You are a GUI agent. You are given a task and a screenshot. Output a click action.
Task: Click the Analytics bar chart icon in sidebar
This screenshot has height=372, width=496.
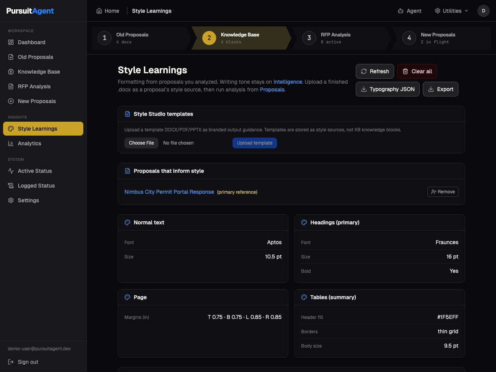(x=11, y=143)
